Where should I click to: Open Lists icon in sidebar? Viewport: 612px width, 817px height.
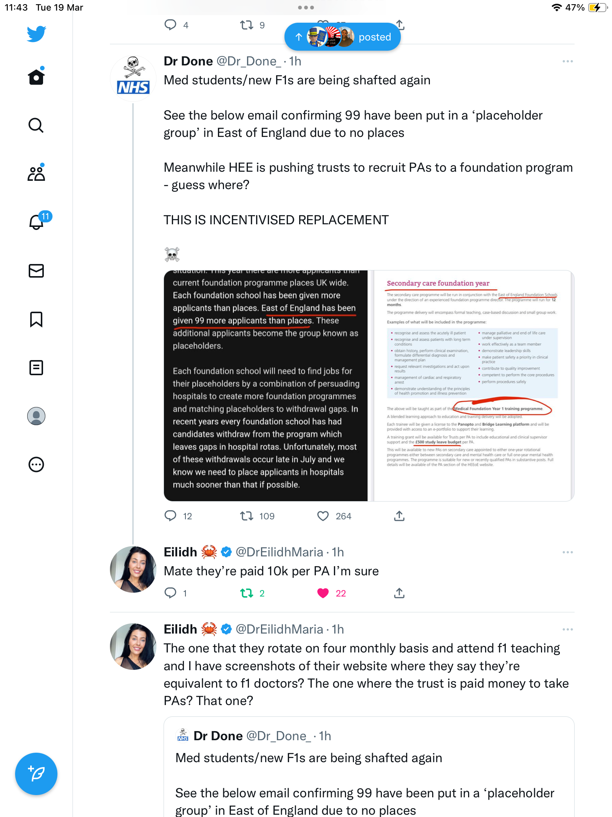tap(36, 368)
